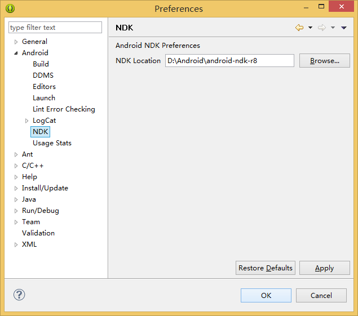Image resolution: width=358 pixels, height=316 pixels.
Task: Expand the LogCat tree node
Action: (x=26, y=121)
